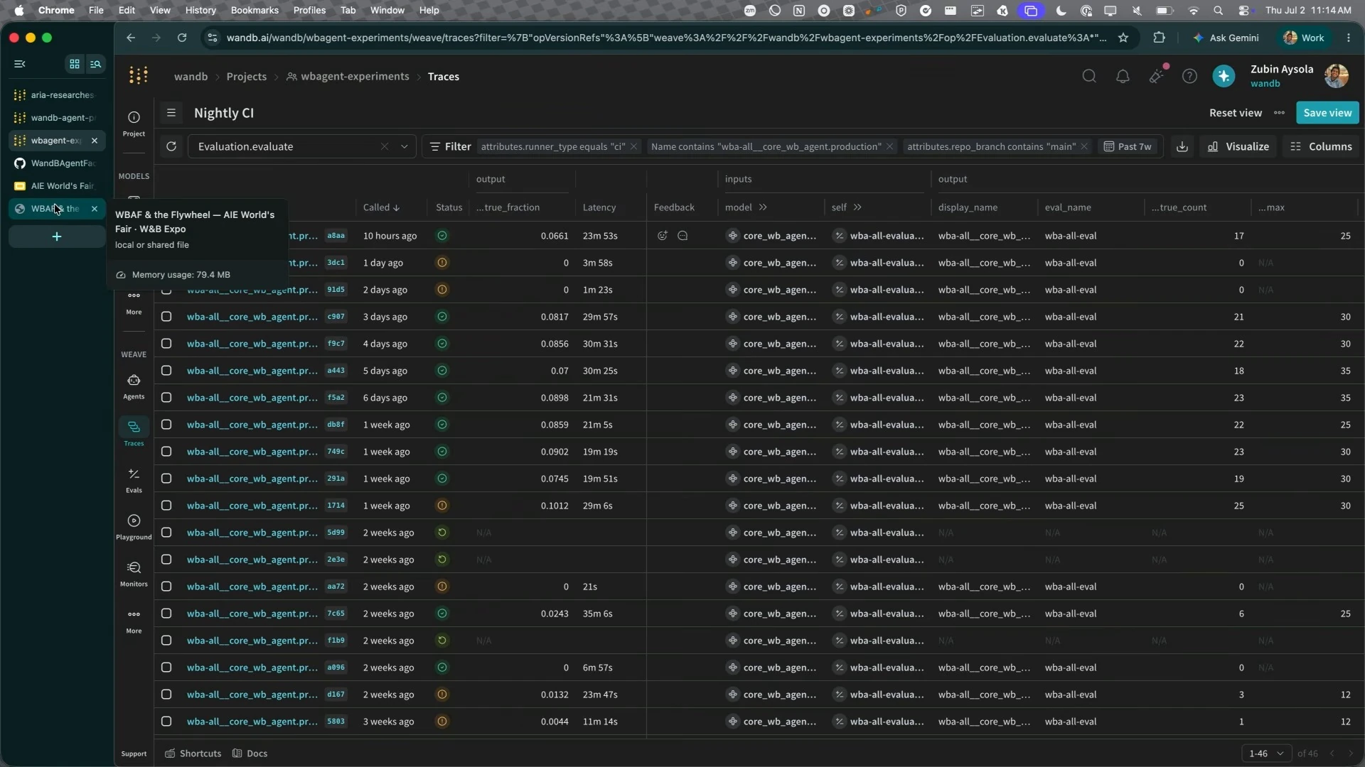Bookmark this page with star icon
The width and height of the screenshot is (1365, 767).
1123,38
